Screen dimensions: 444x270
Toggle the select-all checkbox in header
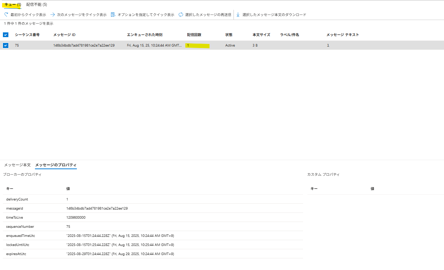[5, 35]
